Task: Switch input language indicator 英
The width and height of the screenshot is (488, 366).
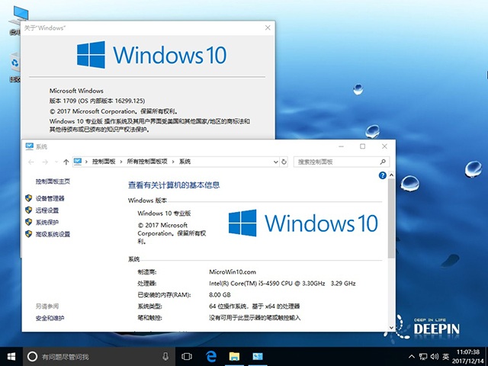Action: tap(446, 356)
